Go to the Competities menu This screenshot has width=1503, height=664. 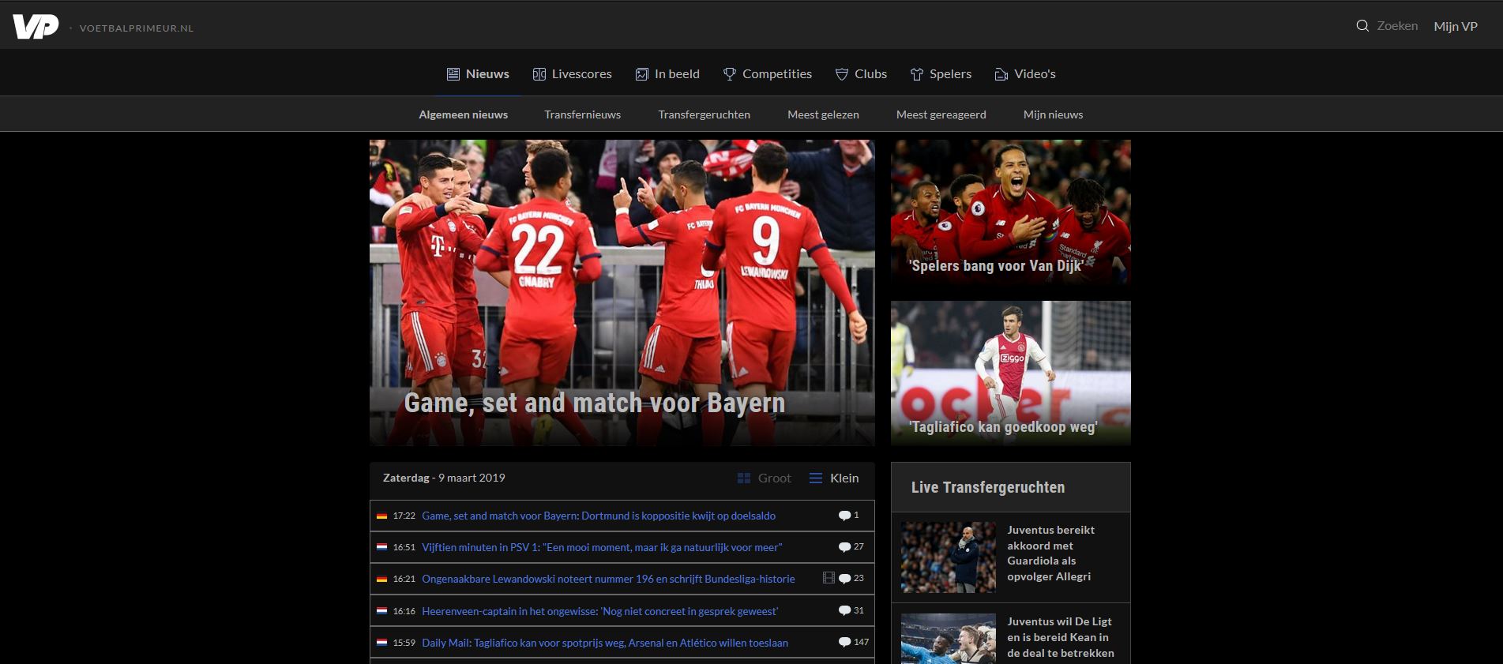click(768, 74)
